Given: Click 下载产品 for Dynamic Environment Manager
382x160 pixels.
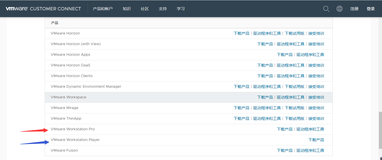Looking at the screenshot, I should [241, 87].
